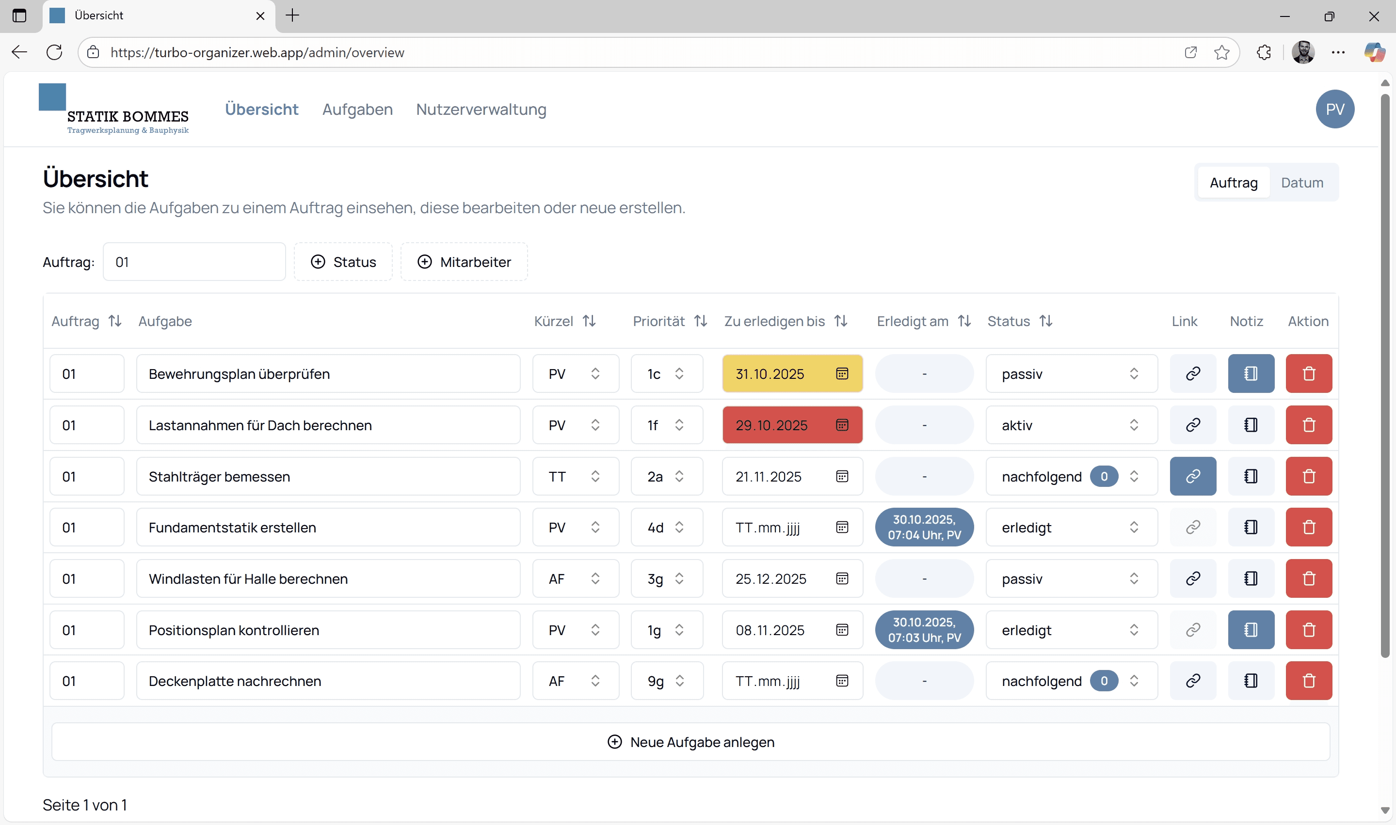Toggle sorting on the "Status" column
1396x825 pixels.
(x=1046, y=321)
